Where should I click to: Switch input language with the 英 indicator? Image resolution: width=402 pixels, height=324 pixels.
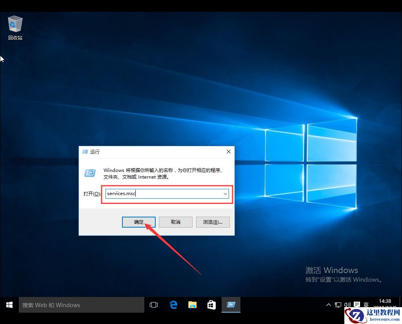click(x=366, y=304)
